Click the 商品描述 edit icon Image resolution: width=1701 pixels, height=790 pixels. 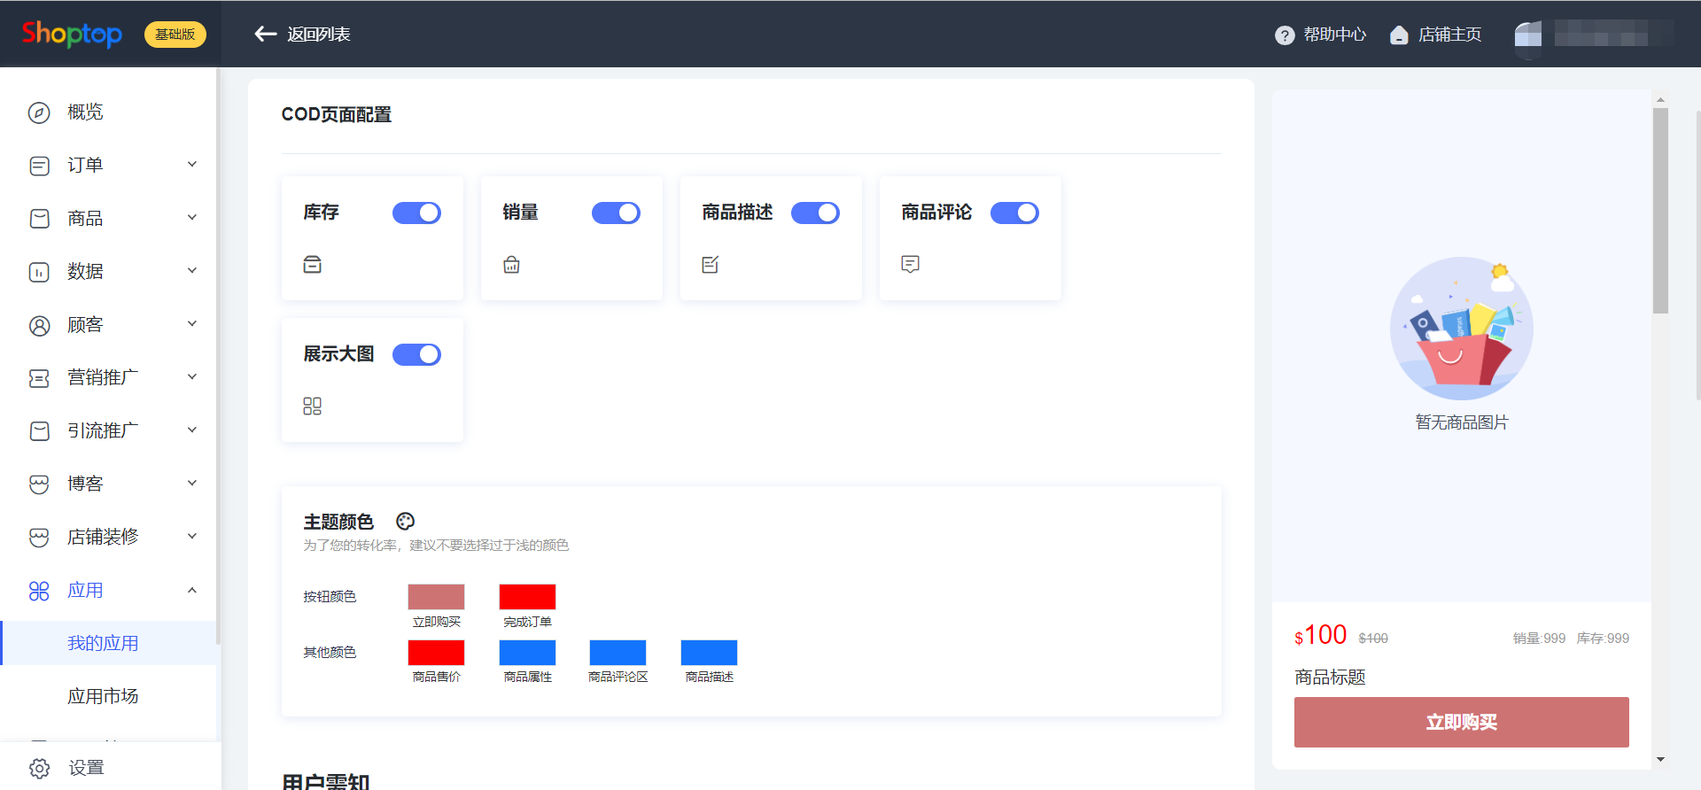[711, 264]
